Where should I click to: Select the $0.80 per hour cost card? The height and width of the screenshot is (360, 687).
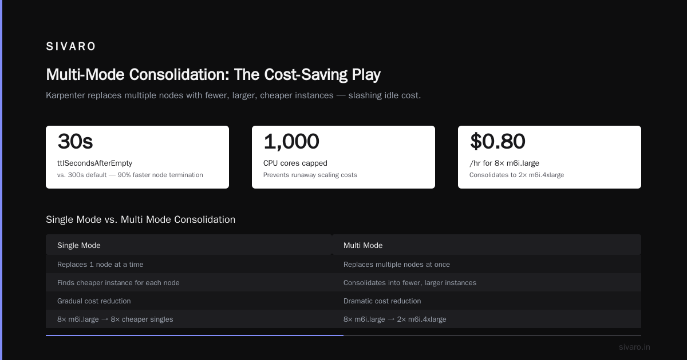(550, 157)
